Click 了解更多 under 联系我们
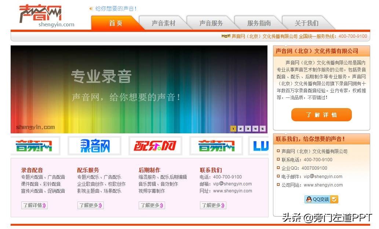Viewport: 379px width, 229px height. (x=213, y=205)
